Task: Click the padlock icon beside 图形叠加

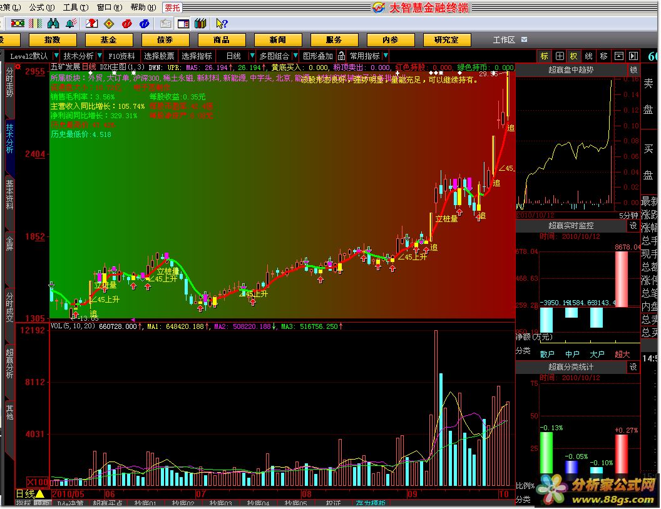Action: 342,56
